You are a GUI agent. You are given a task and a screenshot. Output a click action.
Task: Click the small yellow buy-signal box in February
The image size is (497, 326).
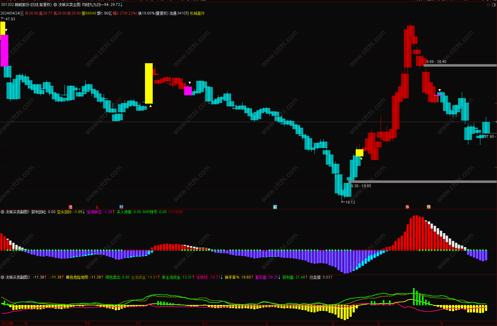tap(359, 153)
